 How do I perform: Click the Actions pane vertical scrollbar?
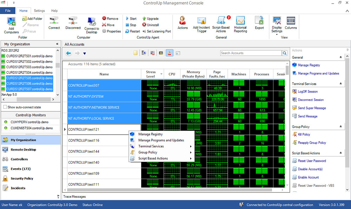click(x=347, y=112)
